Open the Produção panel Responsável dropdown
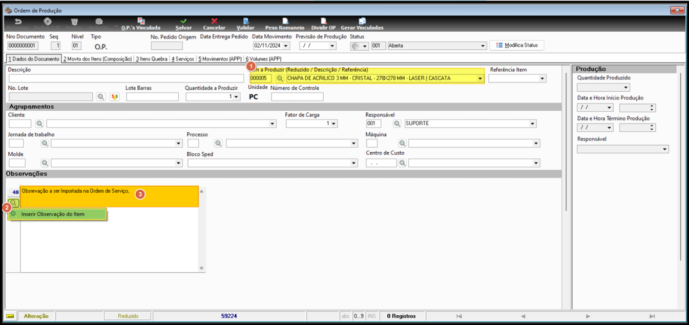Viewport: 689px width, 325px height. coord(665,149)
